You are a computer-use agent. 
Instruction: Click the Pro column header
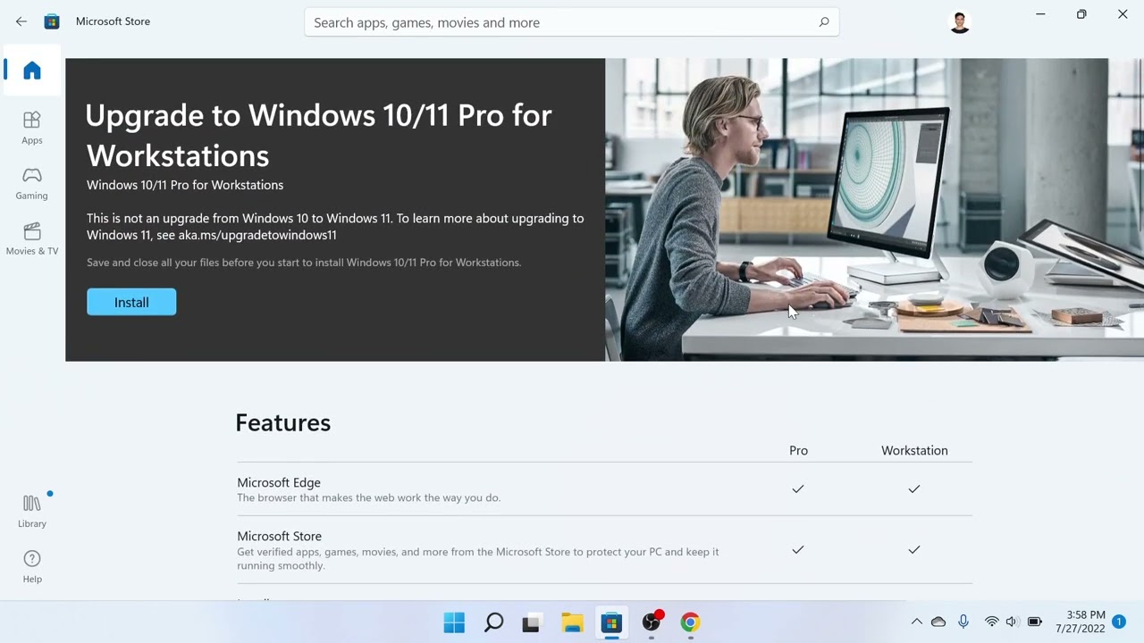[798, 450]
